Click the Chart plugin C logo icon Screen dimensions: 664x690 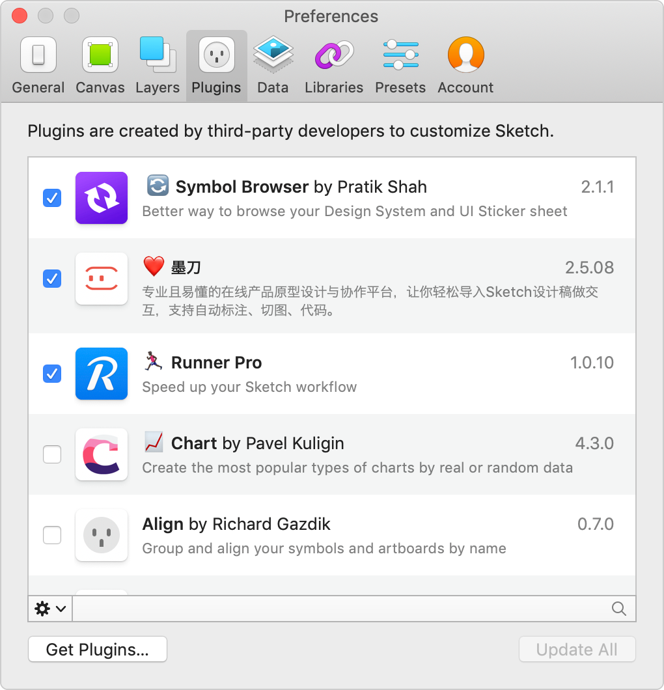(x=102, y=454)
